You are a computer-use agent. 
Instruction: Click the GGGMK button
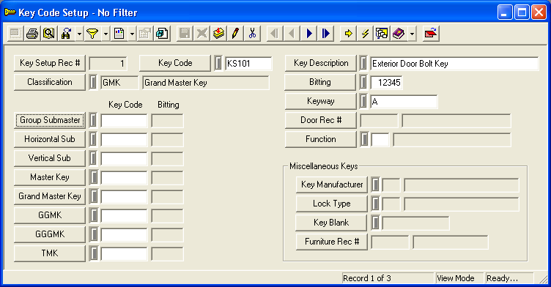click(x=50, y=234)
